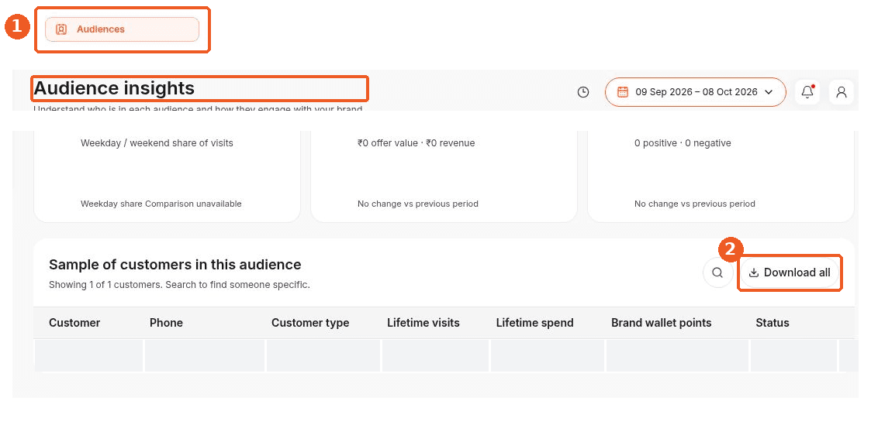Viewport: 871px width, 425px height.
Task: Click the Status column header
Action: [772, 323]
